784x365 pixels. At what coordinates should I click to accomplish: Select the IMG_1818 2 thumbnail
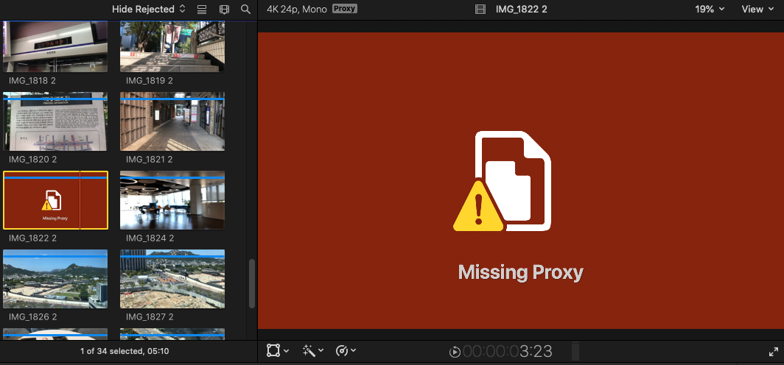pos(55,46)
